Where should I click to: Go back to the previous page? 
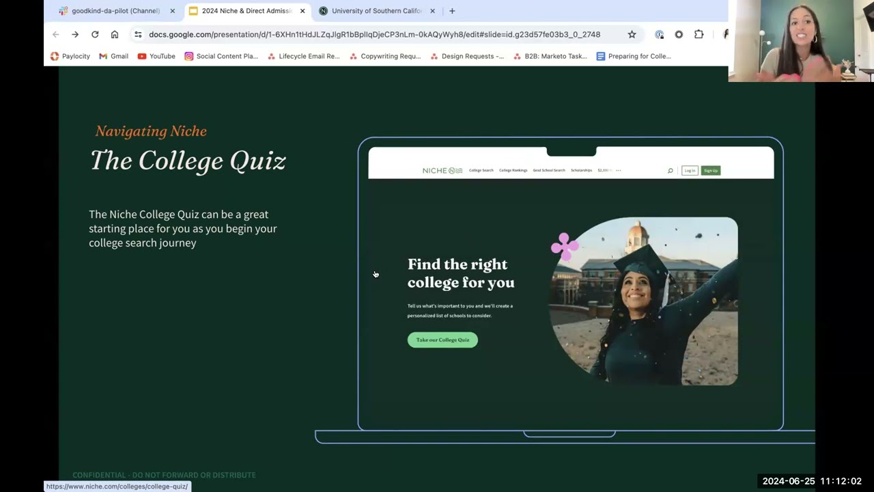point(56,34)
